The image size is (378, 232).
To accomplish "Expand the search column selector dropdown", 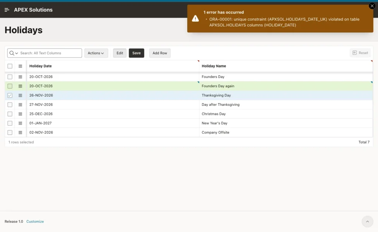I will [14, 53].
